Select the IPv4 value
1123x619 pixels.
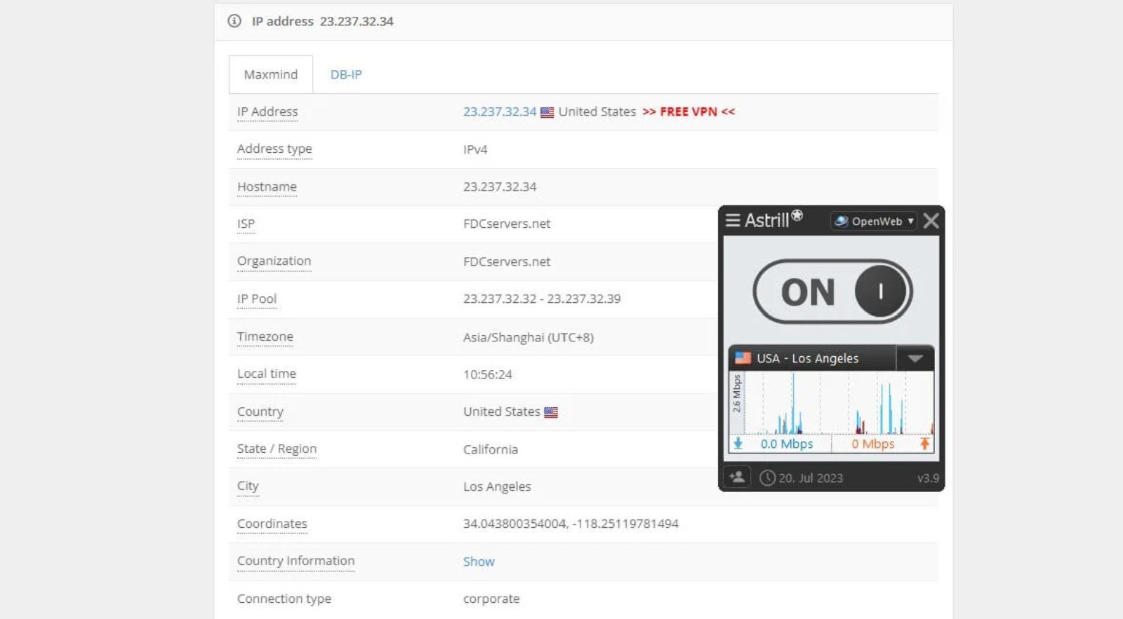(475, 149)
